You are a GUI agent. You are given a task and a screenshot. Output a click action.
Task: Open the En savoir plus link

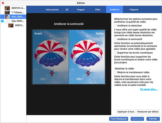click(x=148, y=89)
